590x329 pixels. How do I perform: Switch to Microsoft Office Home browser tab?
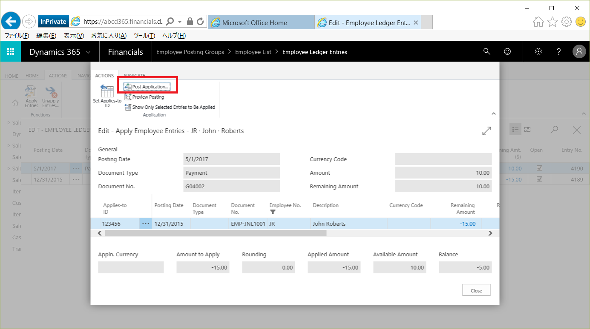click(x=261, y=23)
